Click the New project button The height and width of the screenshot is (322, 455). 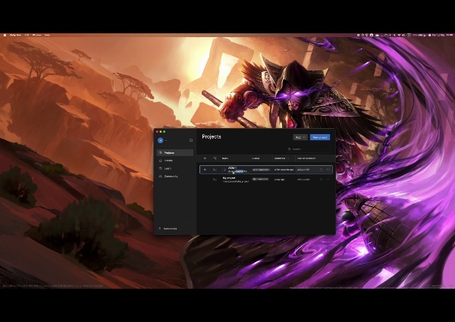(319, 138)
